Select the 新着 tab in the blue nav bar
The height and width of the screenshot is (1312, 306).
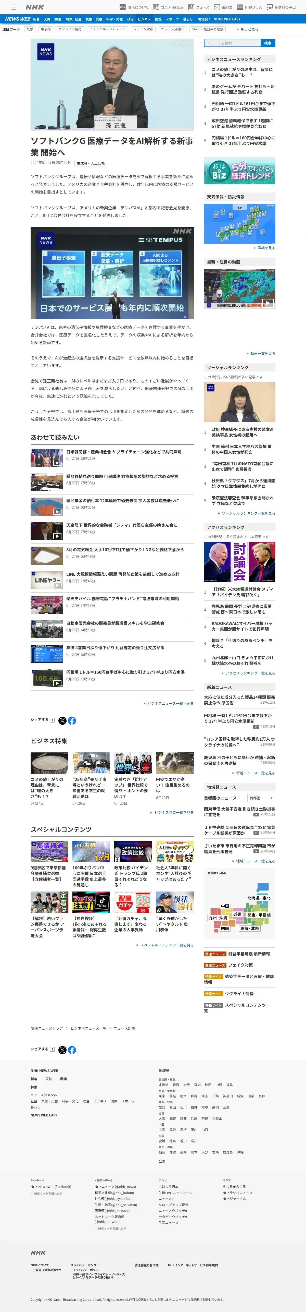pyautogui.click(x=36, y=19)
